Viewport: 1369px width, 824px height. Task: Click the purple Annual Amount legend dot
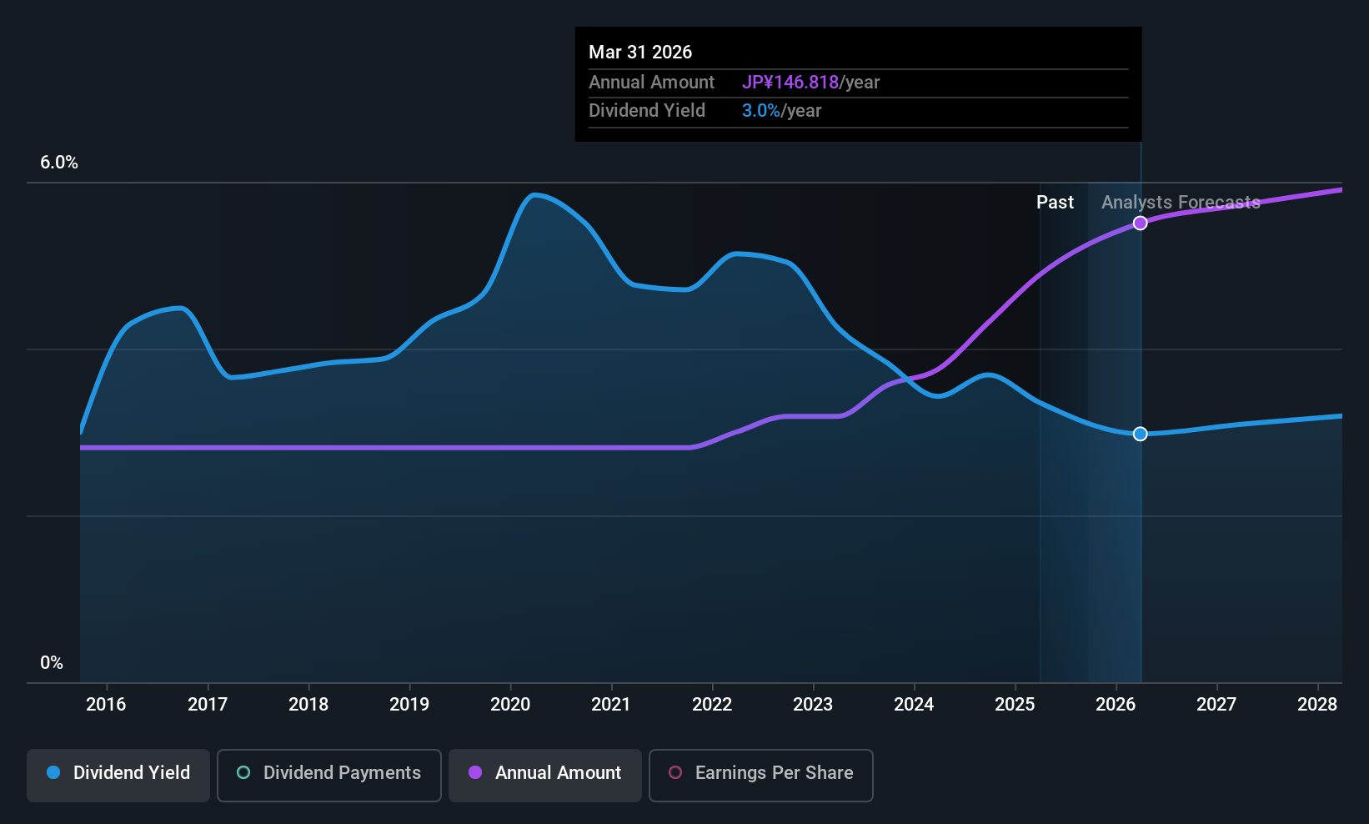click(x=475, y=772)
